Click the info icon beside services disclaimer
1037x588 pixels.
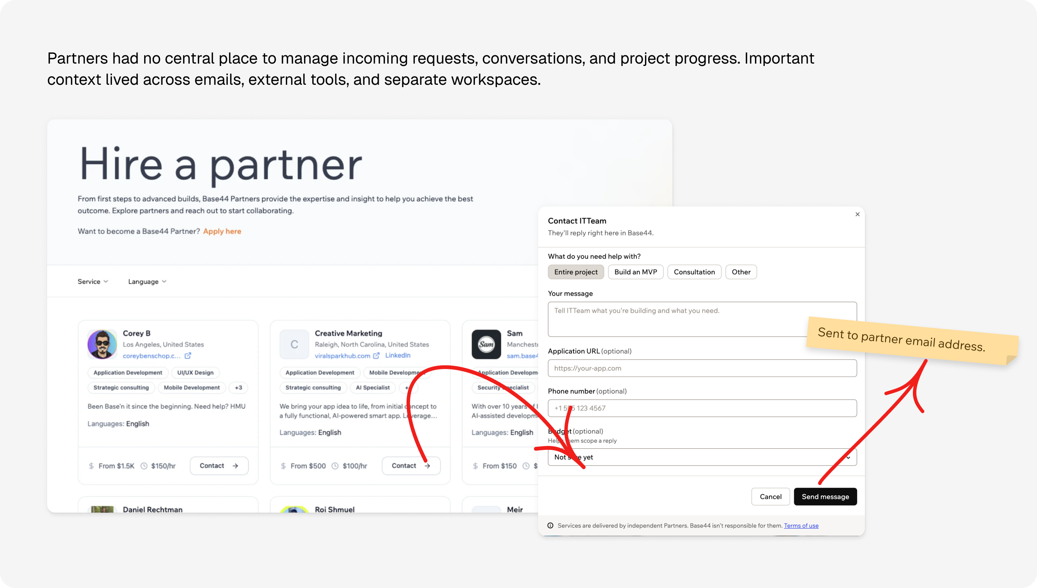point(550,526)
